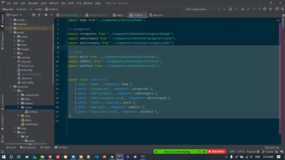Screen dimensions: 285x160
Task: Collapse the public folder
Action: pyautogui.click(x=11, y=32)
